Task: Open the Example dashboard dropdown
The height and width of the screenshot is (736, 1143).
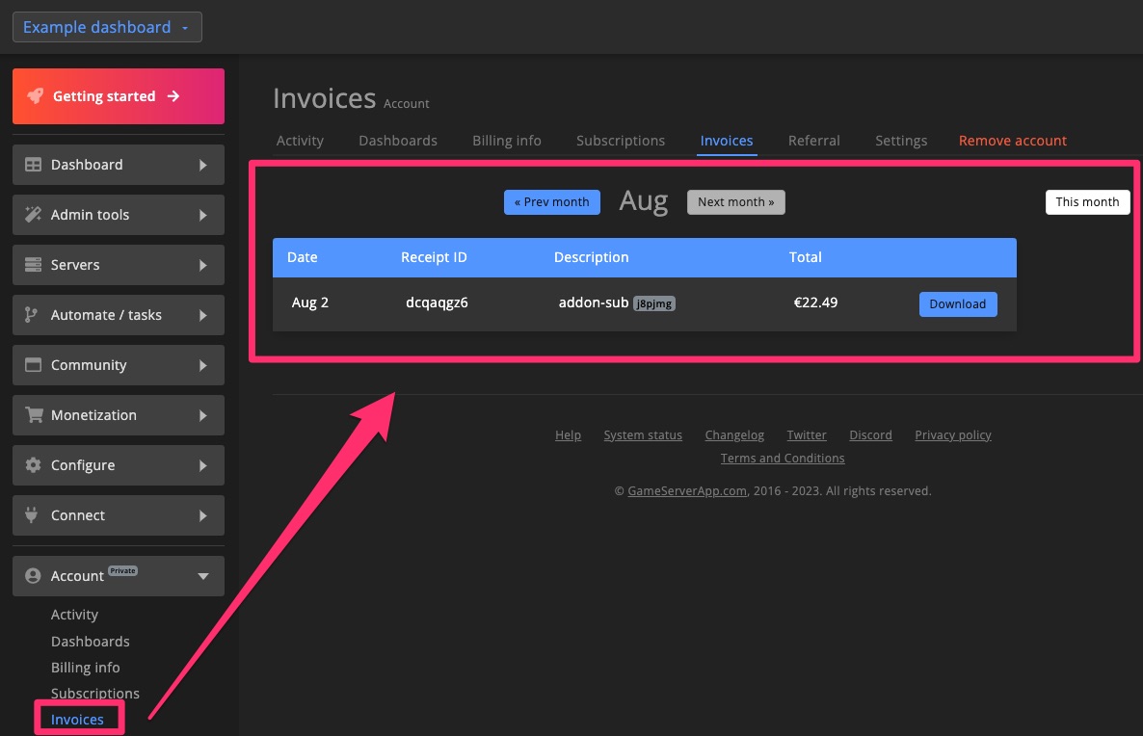Action: [106, 27]
